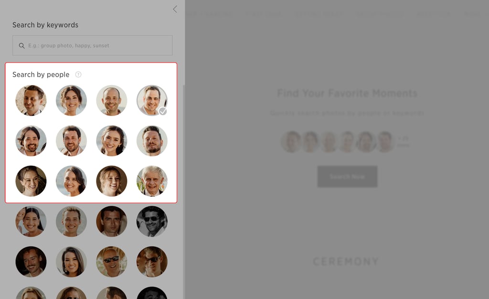Select the first face beside the Search by people label
The width and height of the screenshot is (489, 299).
[x=31, y=100]
